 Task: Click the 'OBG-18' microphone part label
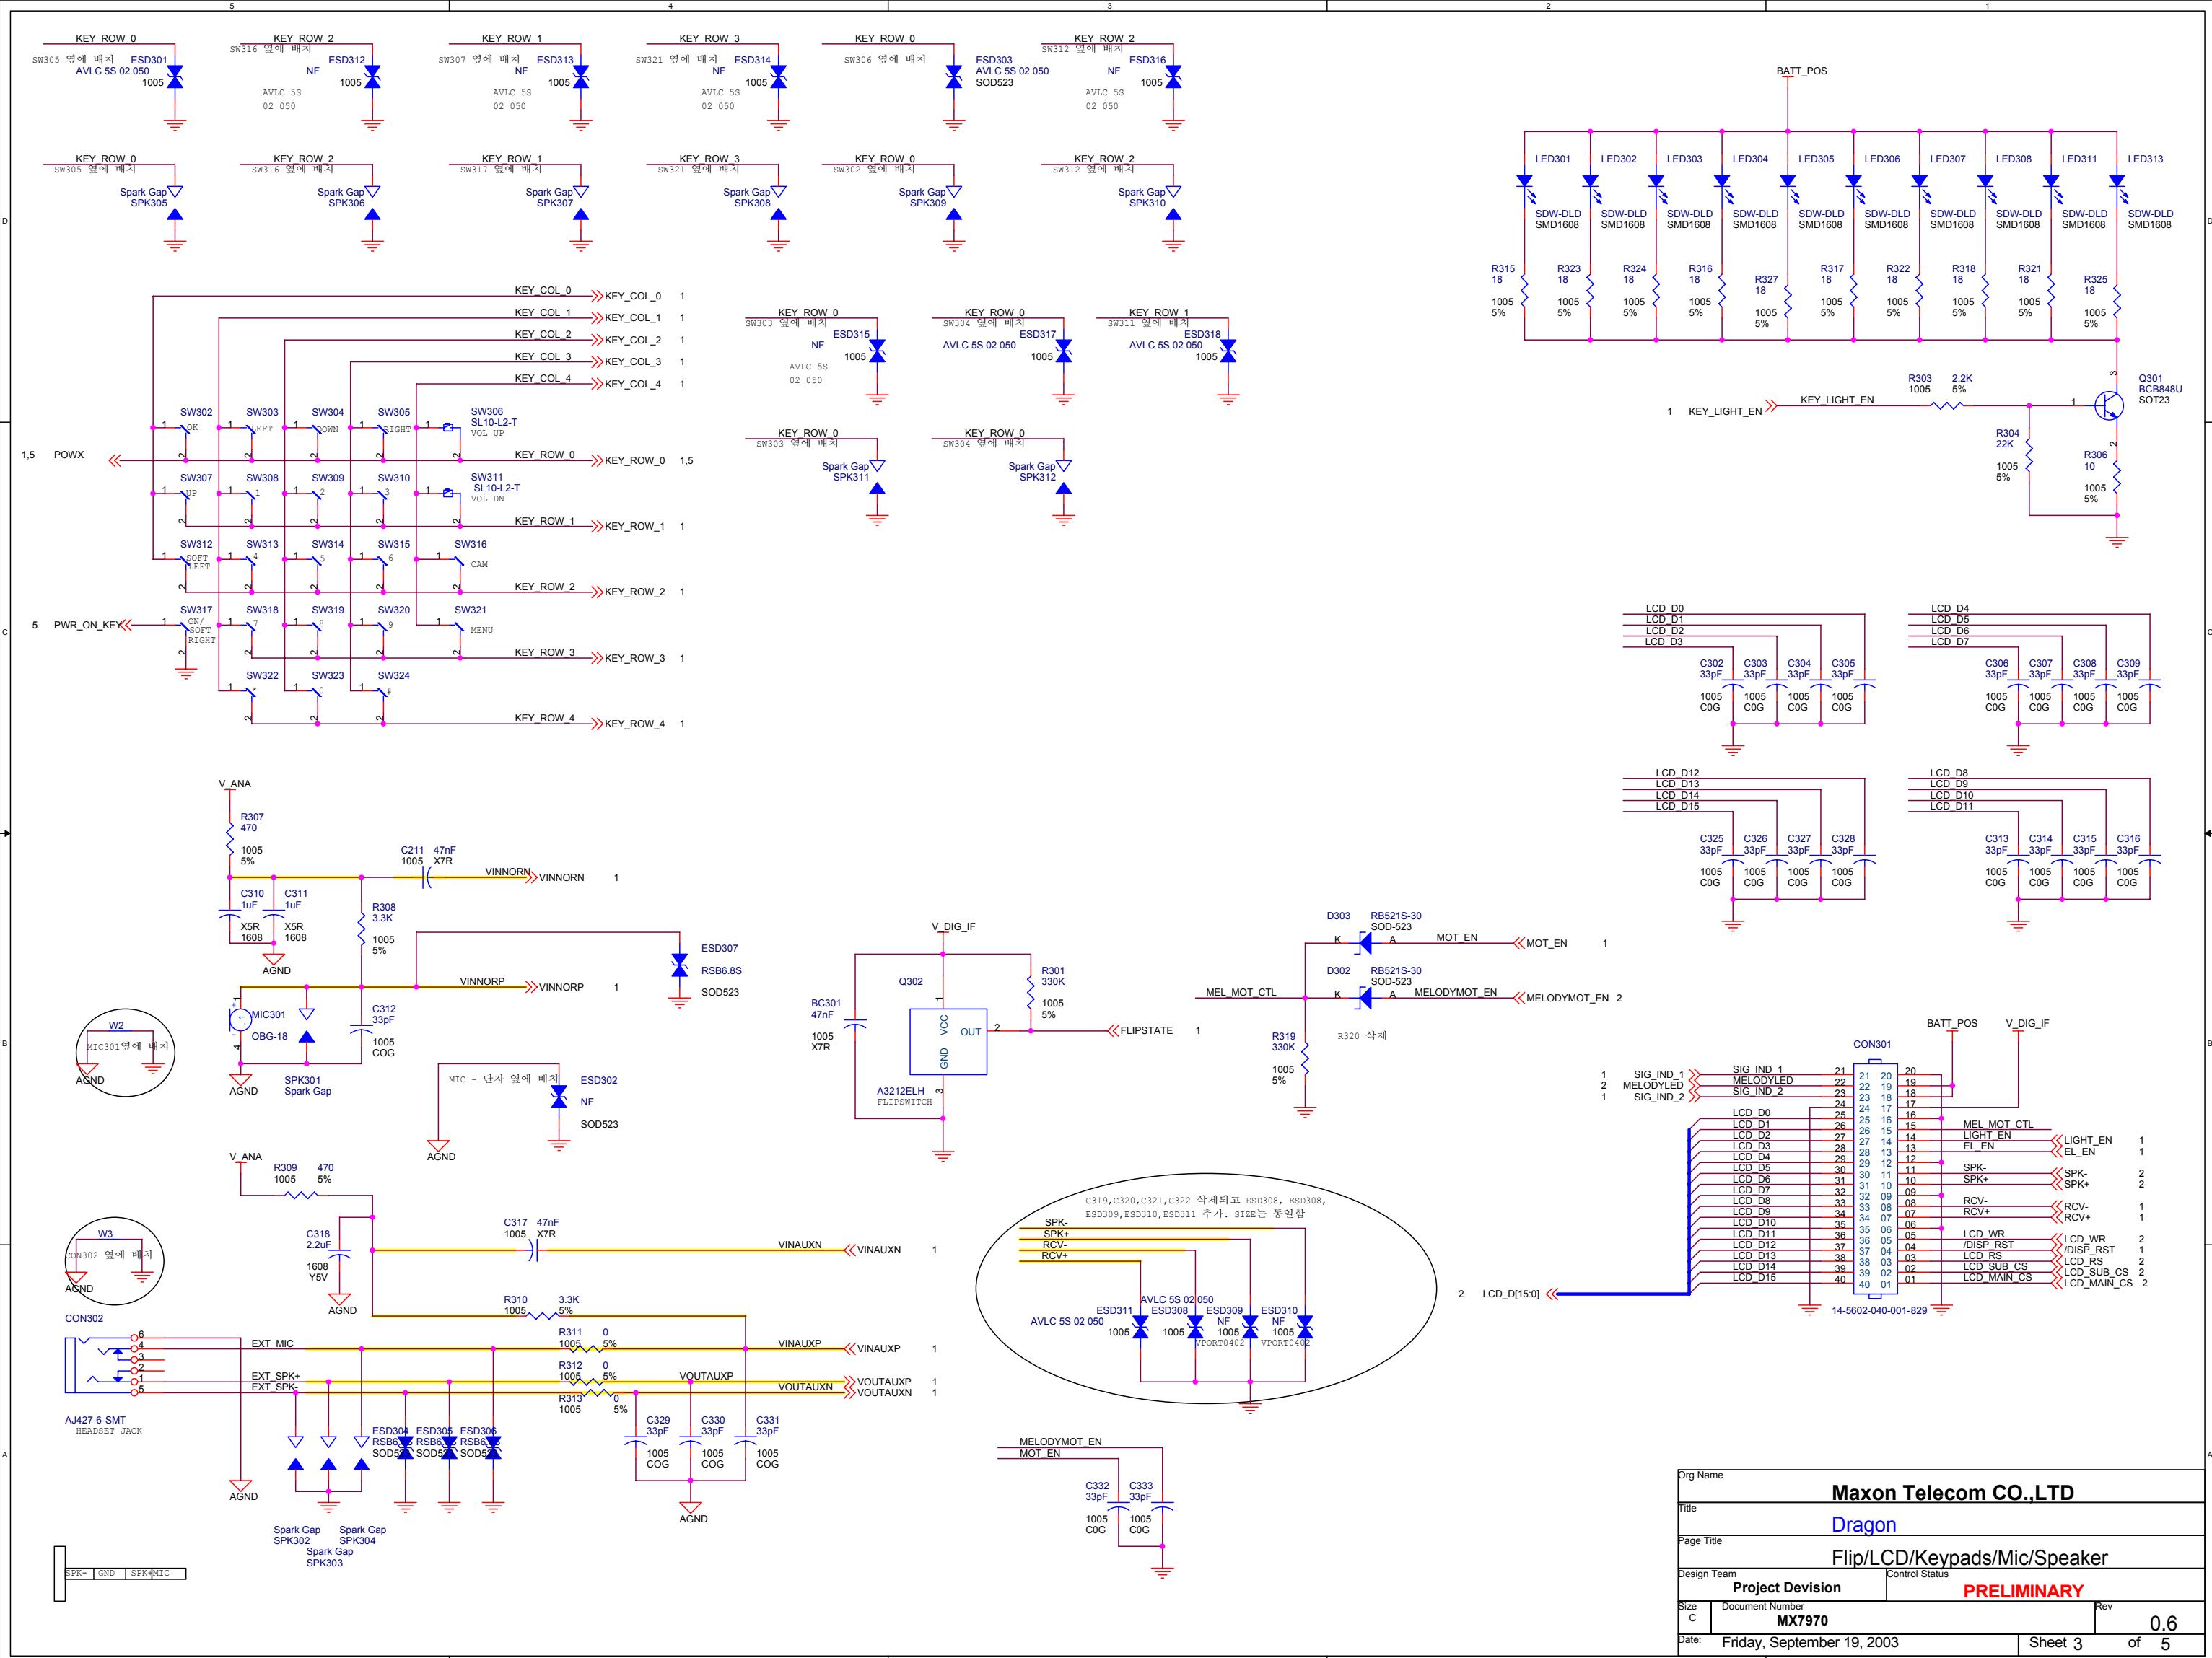coord(269,1036)
